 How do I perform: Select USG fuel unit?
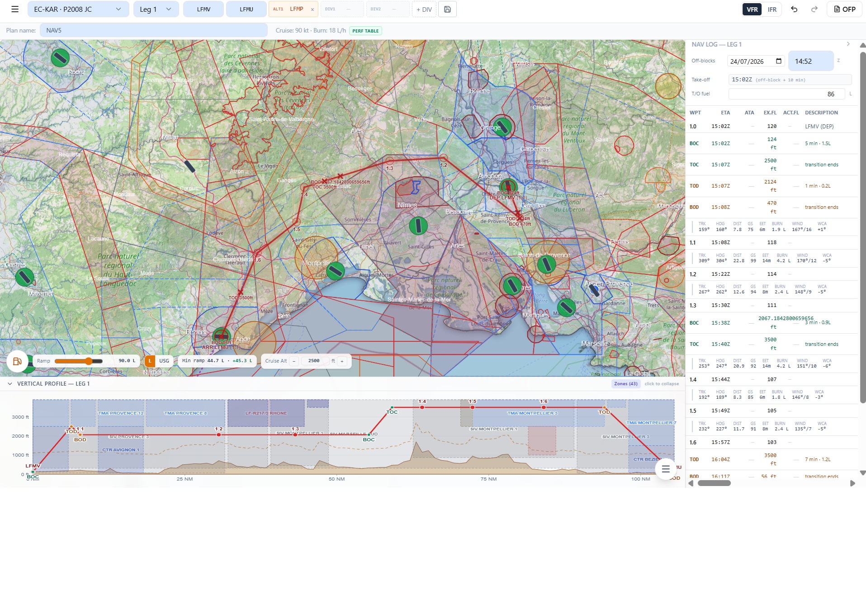coord(164,361)
